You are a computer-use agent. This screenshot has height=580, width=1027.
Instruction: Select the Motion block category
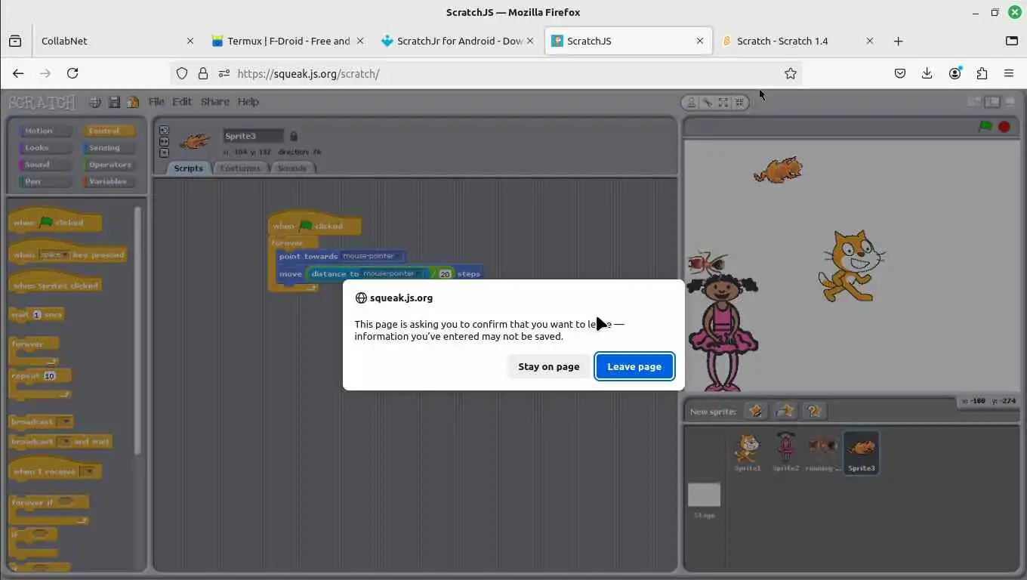[45, 131]
